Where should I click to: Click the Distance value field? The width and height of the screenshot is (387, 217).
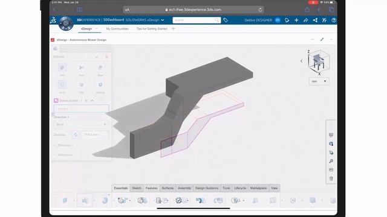[x=94, y=134]
